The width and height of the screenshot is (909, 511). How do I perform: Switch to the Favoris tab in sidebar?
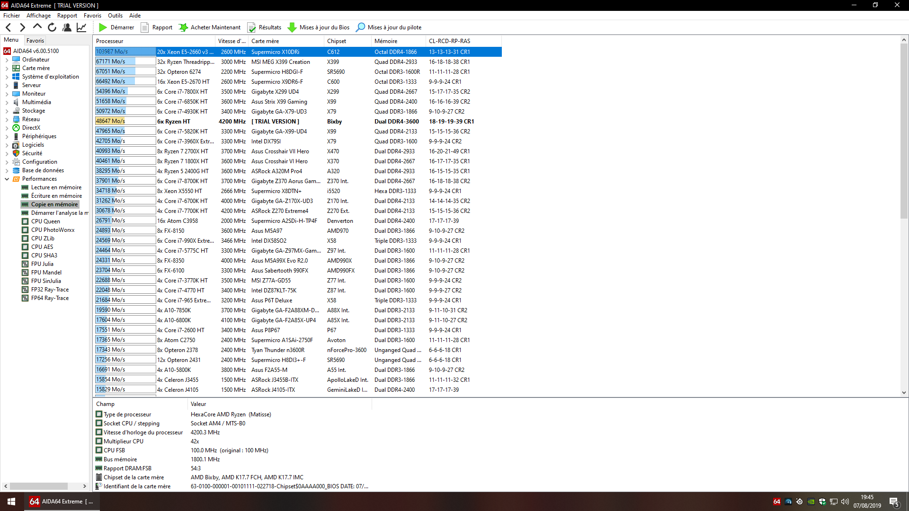(x=35, y=41)
